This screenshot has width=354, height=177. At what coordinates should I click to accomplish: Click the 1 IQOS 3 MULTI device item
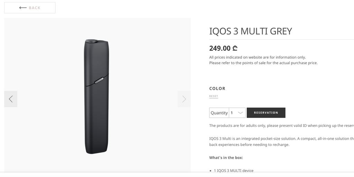(234, 170)
